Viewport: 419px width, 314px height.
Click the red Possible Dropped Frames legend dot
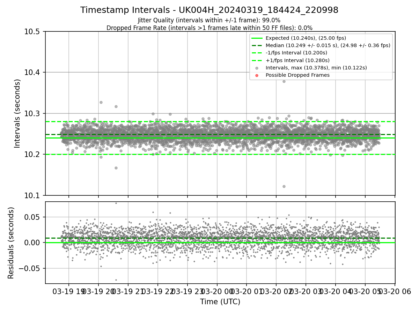click(x=257, y=75)
